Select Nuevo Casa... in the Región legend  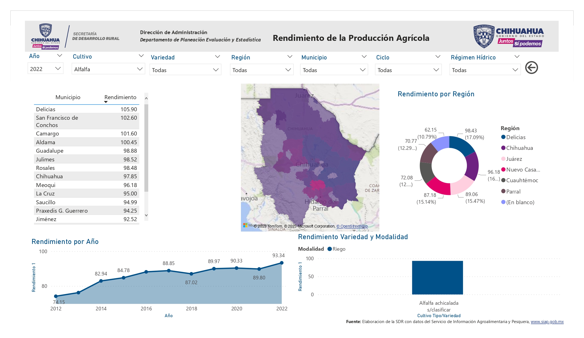(521, 170)
